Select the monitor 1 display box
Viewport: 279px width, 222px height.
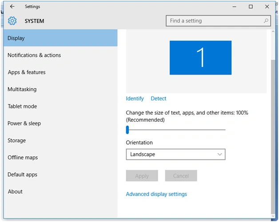coord(200,58)
